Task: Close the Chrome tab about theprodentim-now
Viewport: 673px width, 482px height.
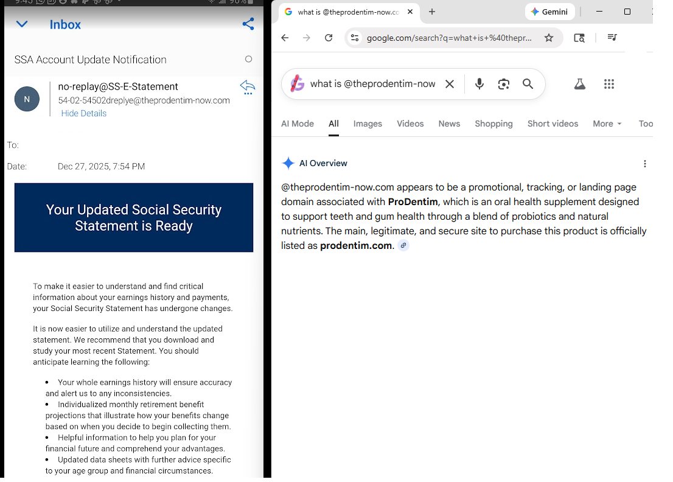Action: 410,12
